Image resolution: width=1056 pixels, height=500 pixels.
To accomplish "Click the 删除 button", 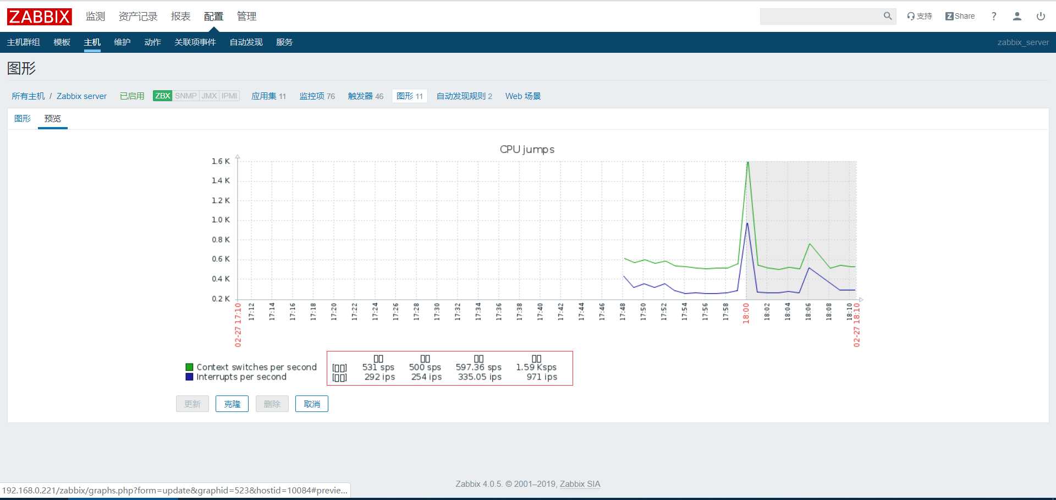I will (272, 404).
